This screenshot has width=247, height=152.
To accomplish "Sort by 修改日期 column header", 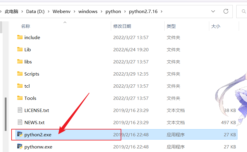I will 122,26.
